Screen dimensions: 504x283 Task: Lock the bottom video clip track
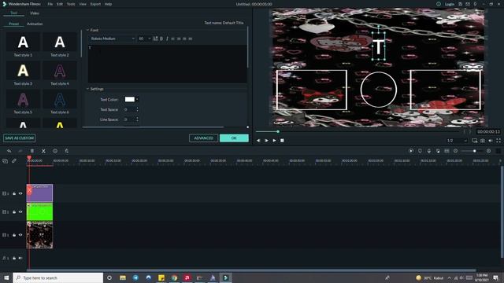point(14,235)
